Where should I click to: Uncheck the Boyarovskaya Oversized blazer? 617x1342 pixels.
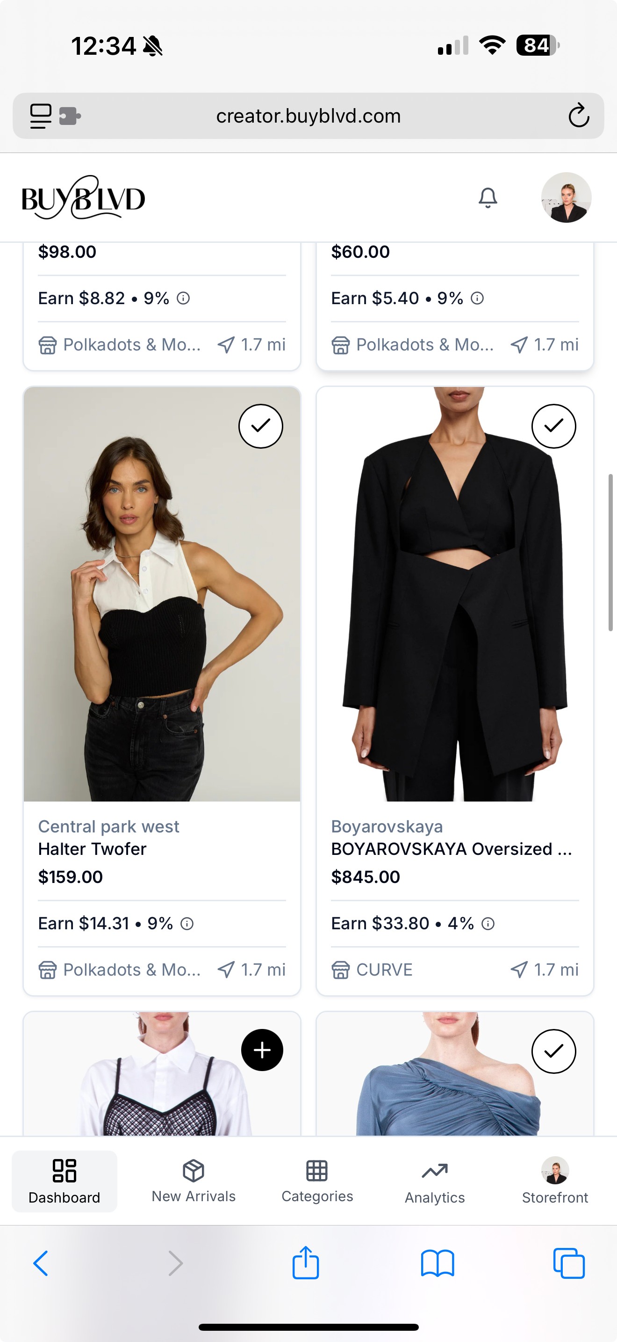pyautogui.click(x=553, y=426)
